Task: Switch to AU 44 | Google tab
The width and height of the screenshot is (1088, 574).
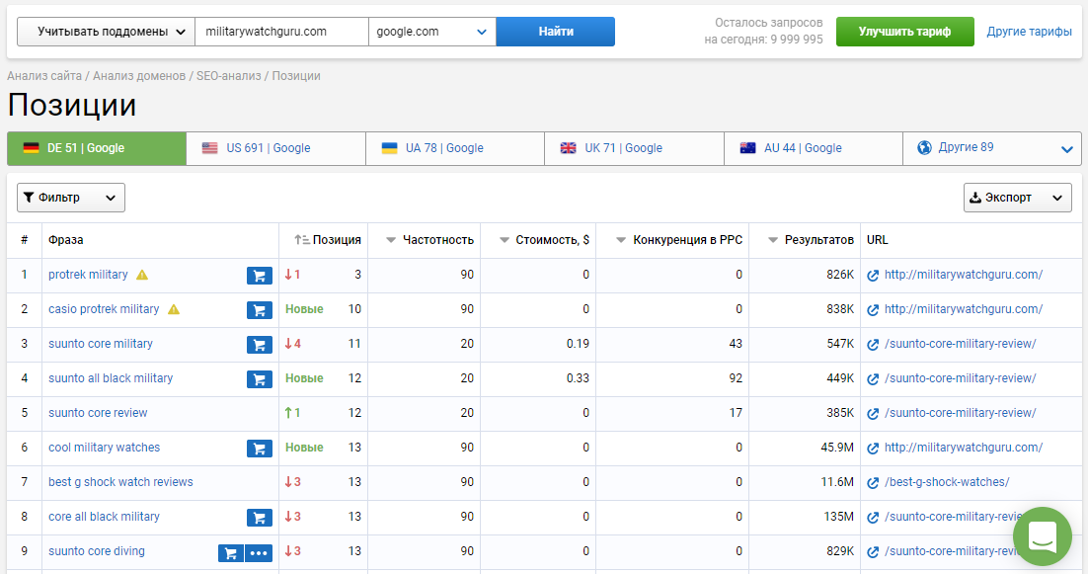Action: (x=814, y=148)
